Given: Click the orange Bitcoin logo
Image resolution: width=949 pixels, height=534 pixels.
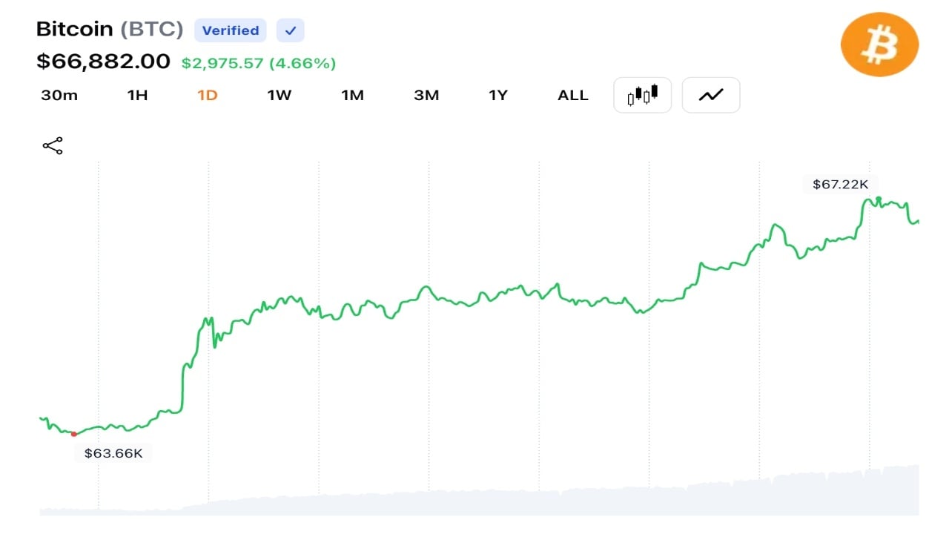Looking at the screenshot, I should point(879,44).
